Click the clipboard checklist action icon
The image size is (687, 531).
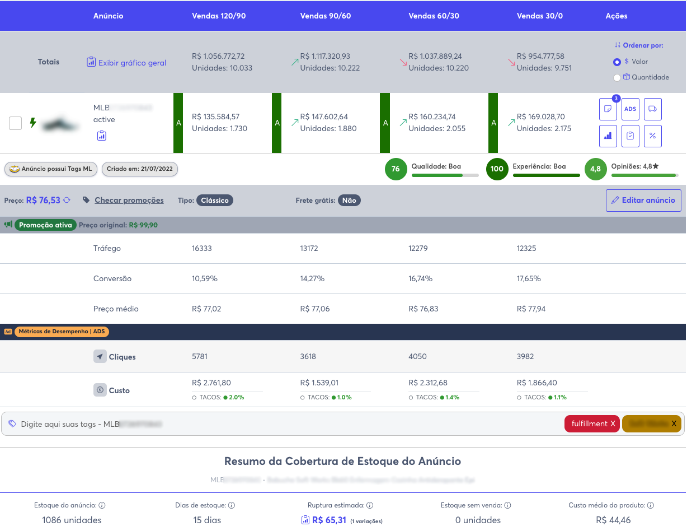pos(630,136)
